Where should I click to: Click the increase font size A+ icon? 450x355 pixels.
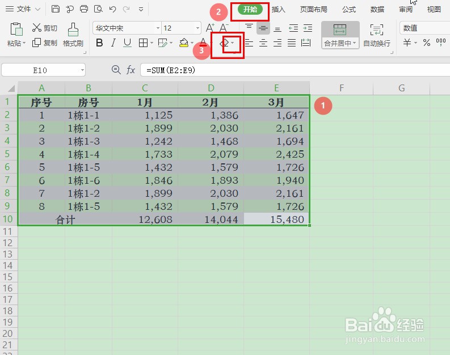pyautogui.click(x=210, y=28)
